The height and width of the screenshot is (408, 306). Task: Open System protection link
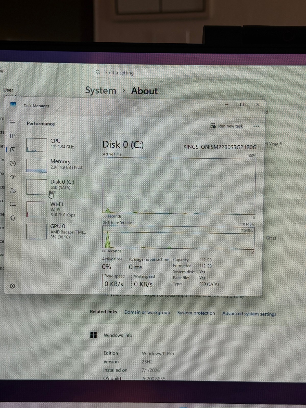[x=196, y=313]
